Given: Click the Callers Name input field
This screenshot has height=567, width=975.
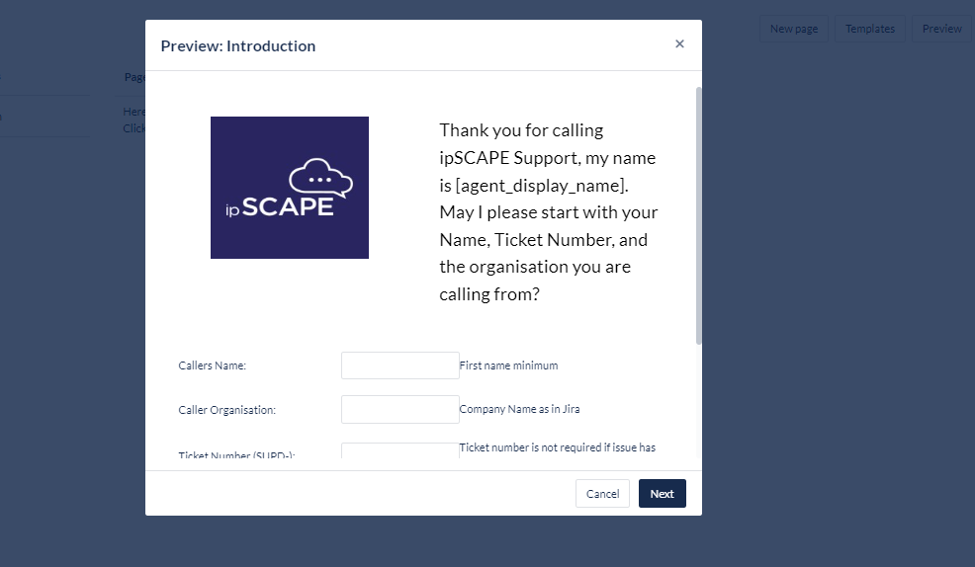Looking at the screenshot, I should [399, 365].
